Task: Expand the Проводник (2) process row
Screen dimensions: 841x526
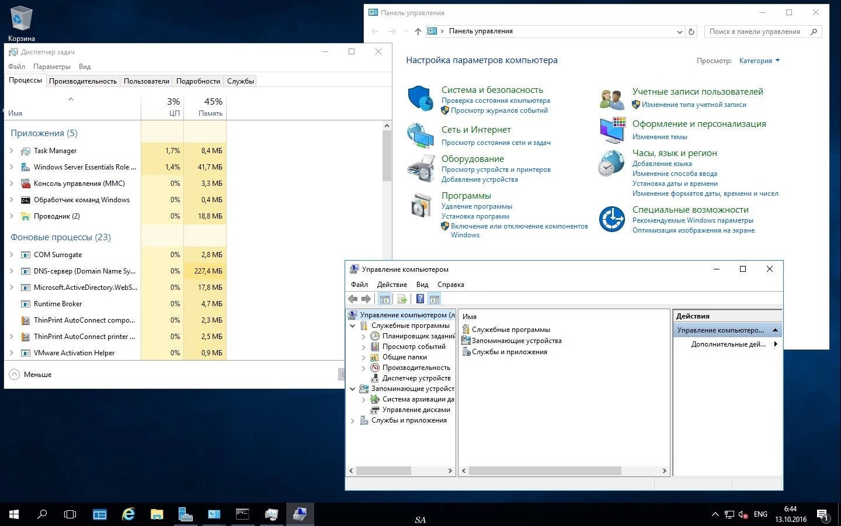Action: [x=11, y=216]
